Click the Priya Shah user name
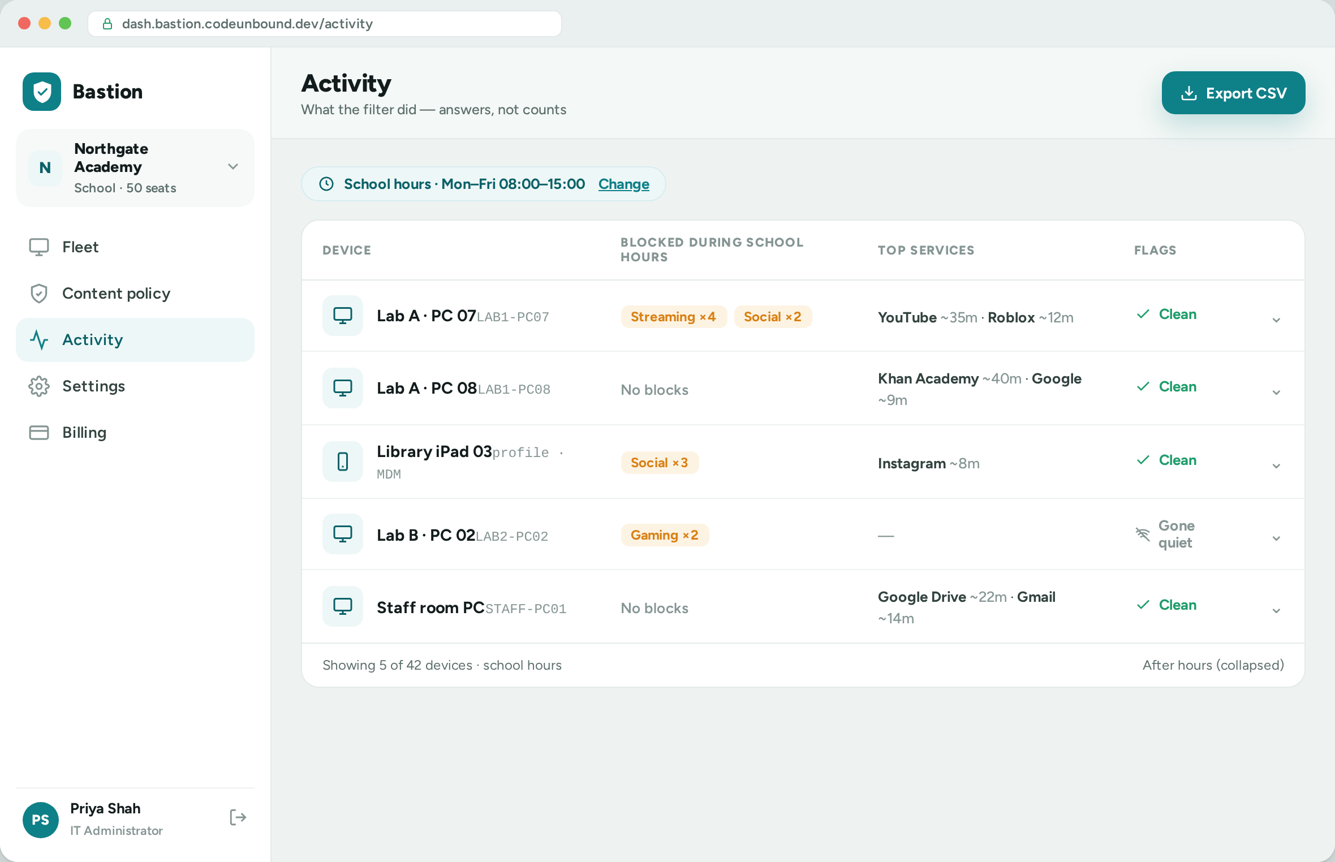The width and height of the screenshot is (1335, 862). tap(105, 808)
